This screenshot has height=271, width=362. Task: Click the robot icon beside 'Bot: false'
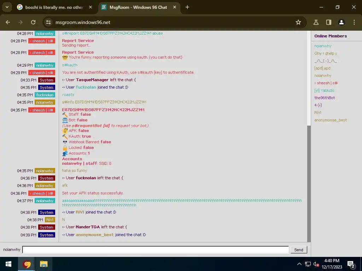coord(65,120)
